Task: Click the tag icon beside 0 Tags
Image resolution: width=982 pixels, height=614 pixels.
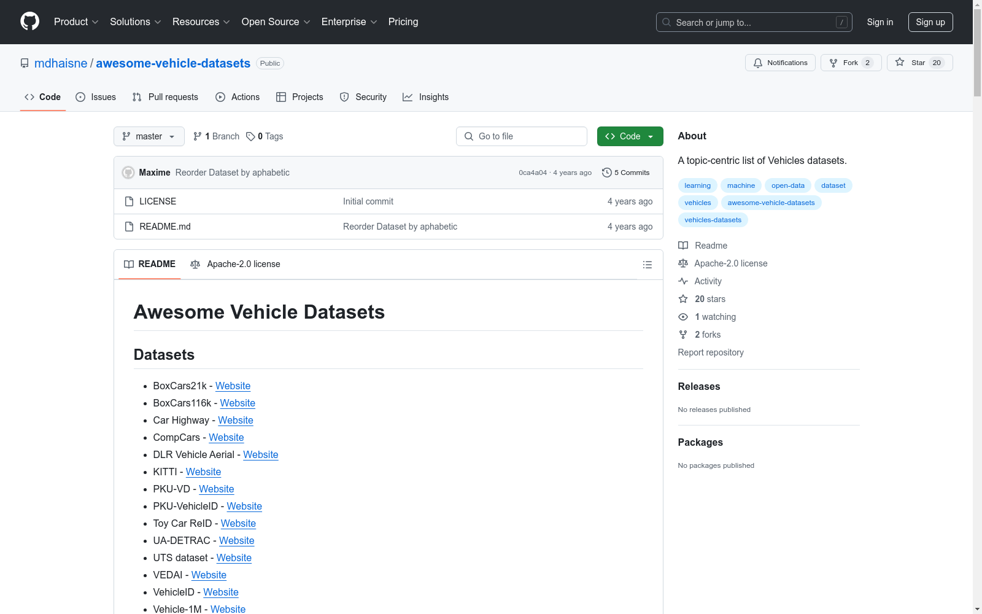Action: point(250,136)
